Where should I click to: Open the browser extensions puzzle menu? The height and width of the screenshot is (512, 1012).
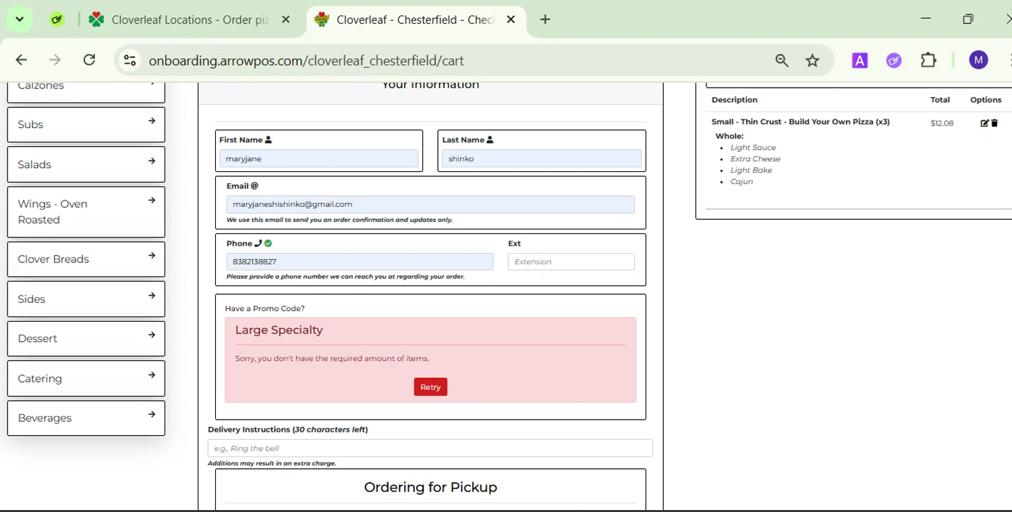click(929, 60)
